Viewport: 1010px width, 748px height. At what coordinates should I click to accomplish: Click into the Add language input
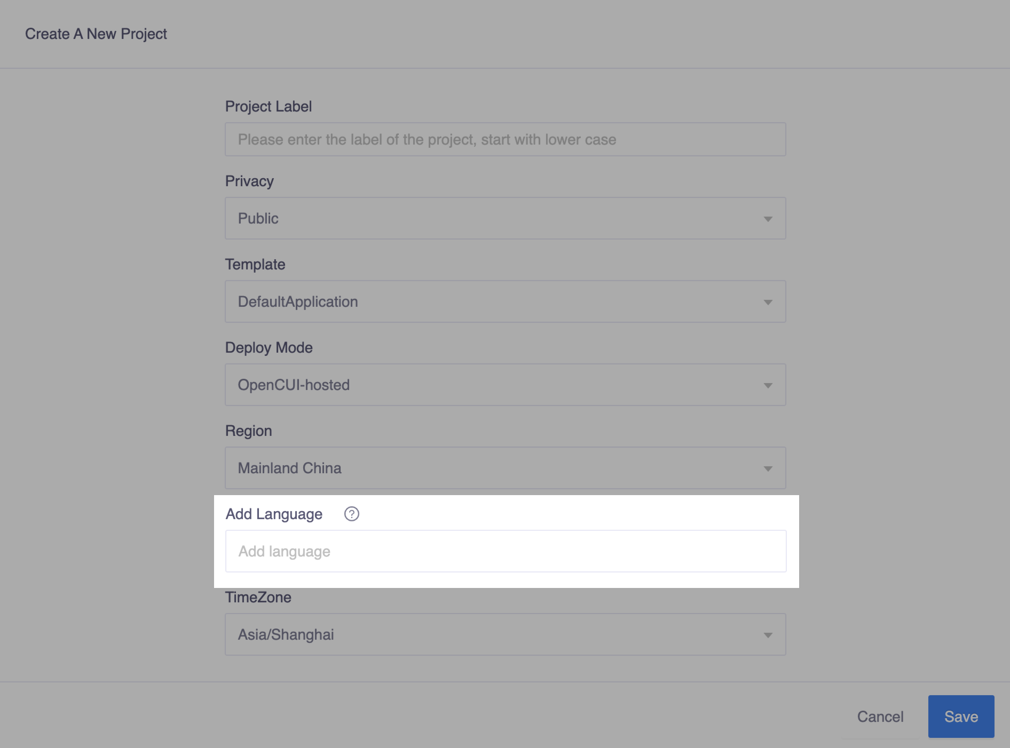[504, 552]
